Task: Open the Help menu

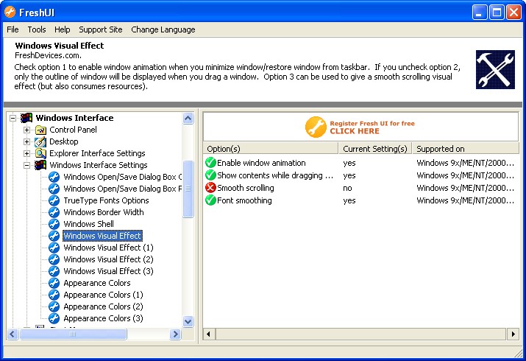Action: pyautogui.click(x=63, y=29)
